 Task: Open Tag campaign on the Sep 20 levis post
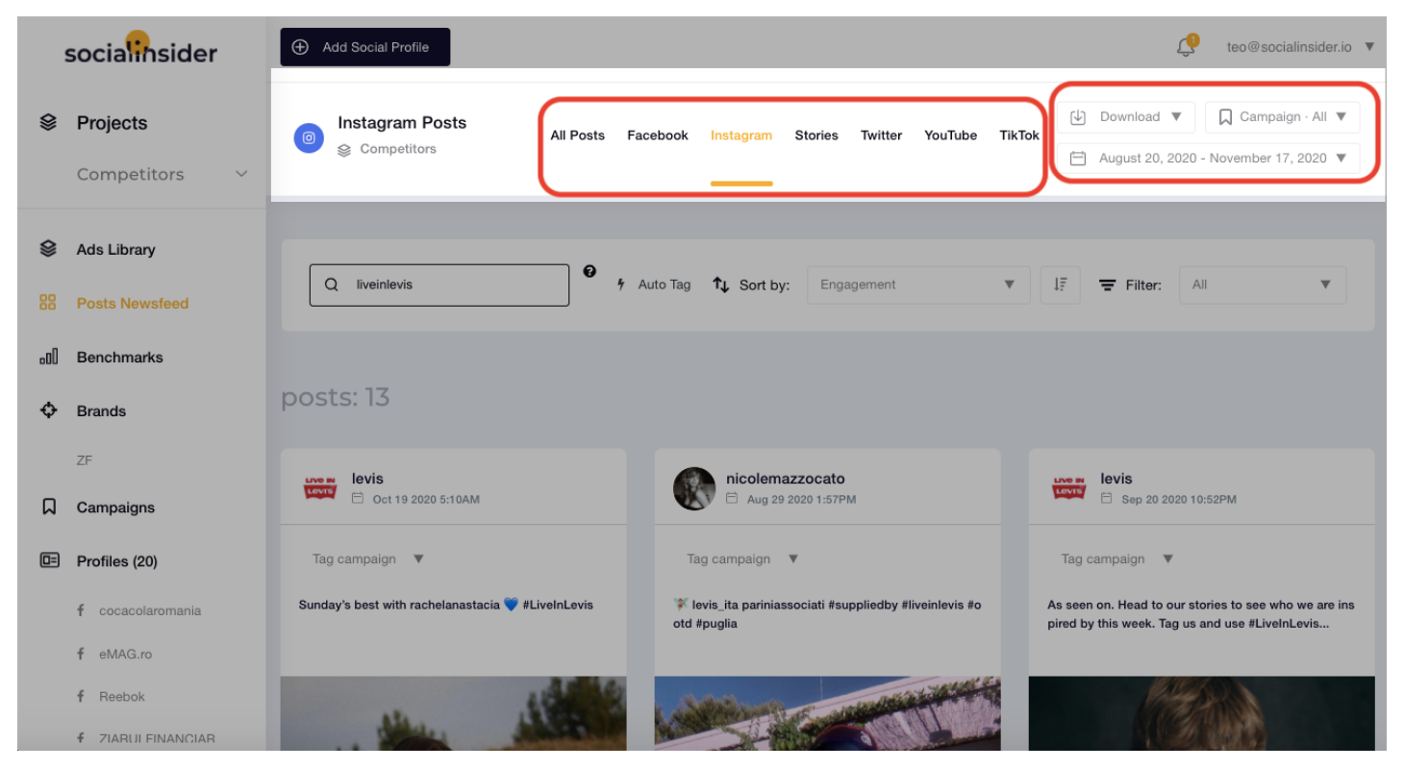coord(1117,558)
